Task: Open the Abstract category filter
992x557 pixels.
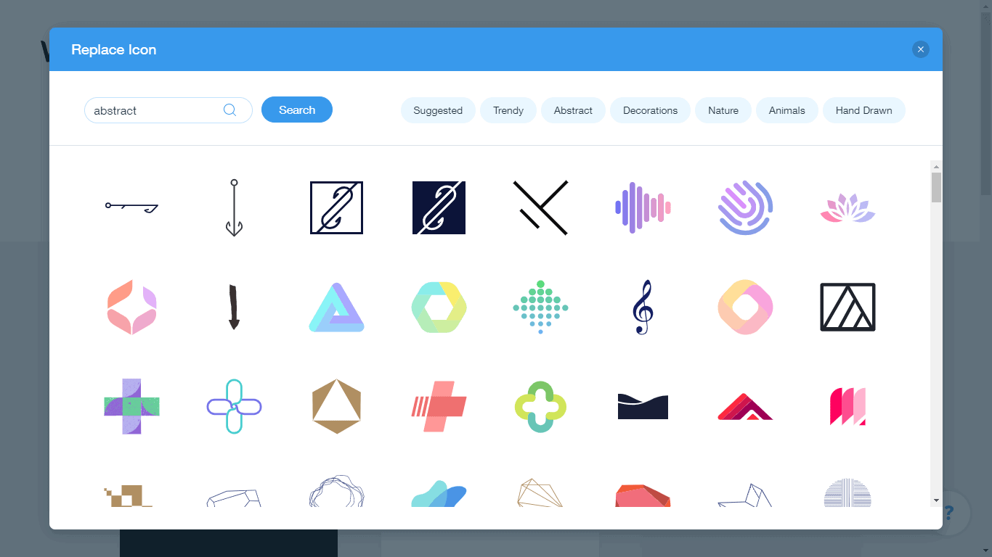Action: (573, 110)
